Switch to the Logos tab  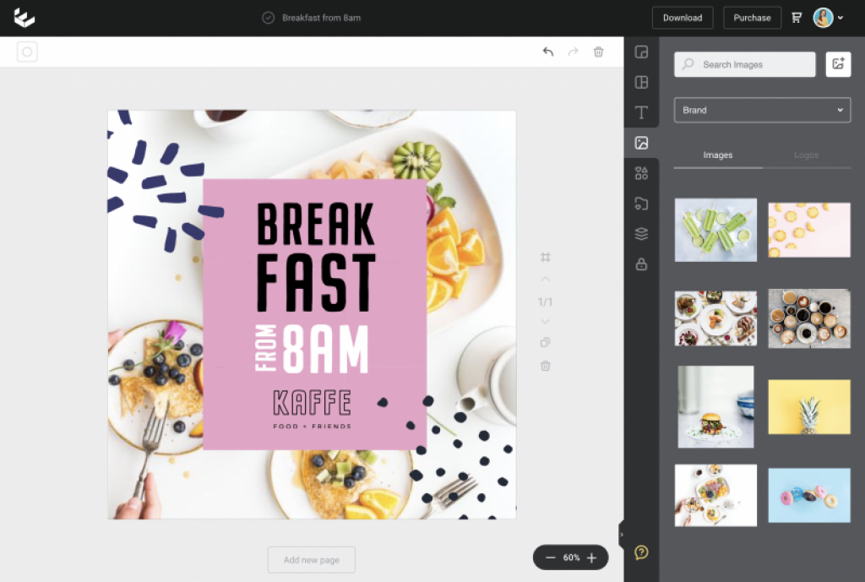[806, 155]
